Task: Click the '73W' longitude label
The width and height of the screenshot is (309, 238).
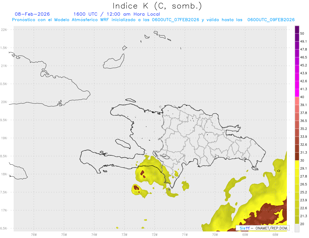Action: [124, 235]
